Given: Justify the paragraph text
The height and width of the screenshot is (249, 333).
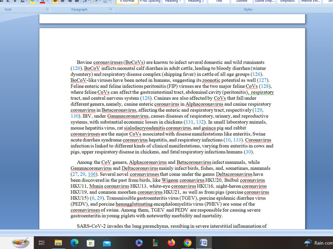Looking at the screenshot, I should pos(77,1).
